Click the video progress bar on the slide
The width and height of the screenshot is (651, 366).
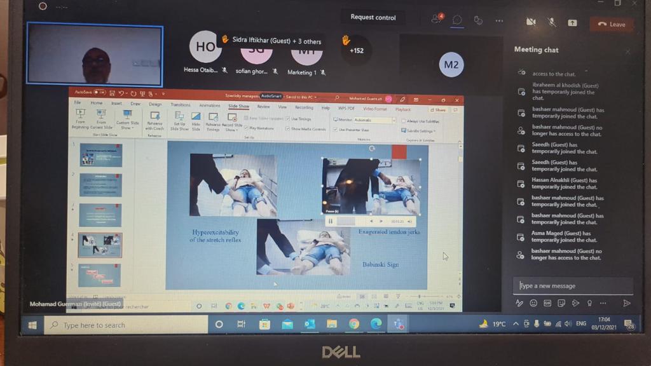[352, 221]
